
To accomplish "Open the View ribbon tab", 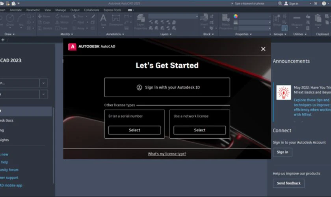I will click(48, 10).
